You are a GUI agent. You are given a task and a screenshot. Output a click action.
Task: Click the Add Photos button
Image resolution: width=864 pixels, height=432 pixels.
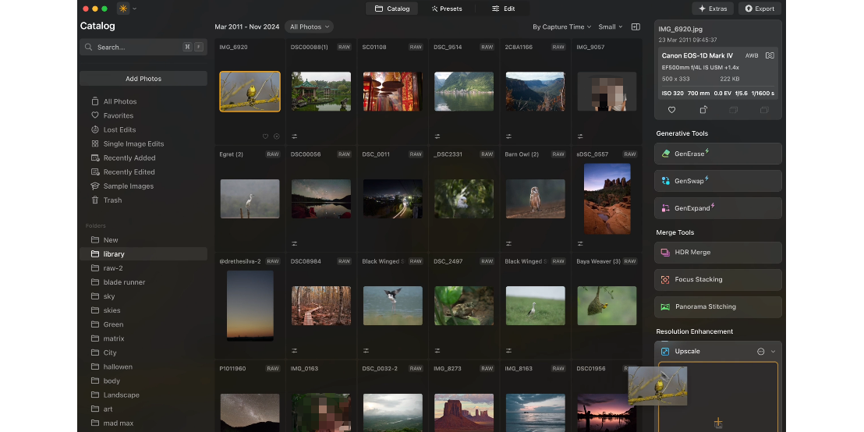pos(143,79)
